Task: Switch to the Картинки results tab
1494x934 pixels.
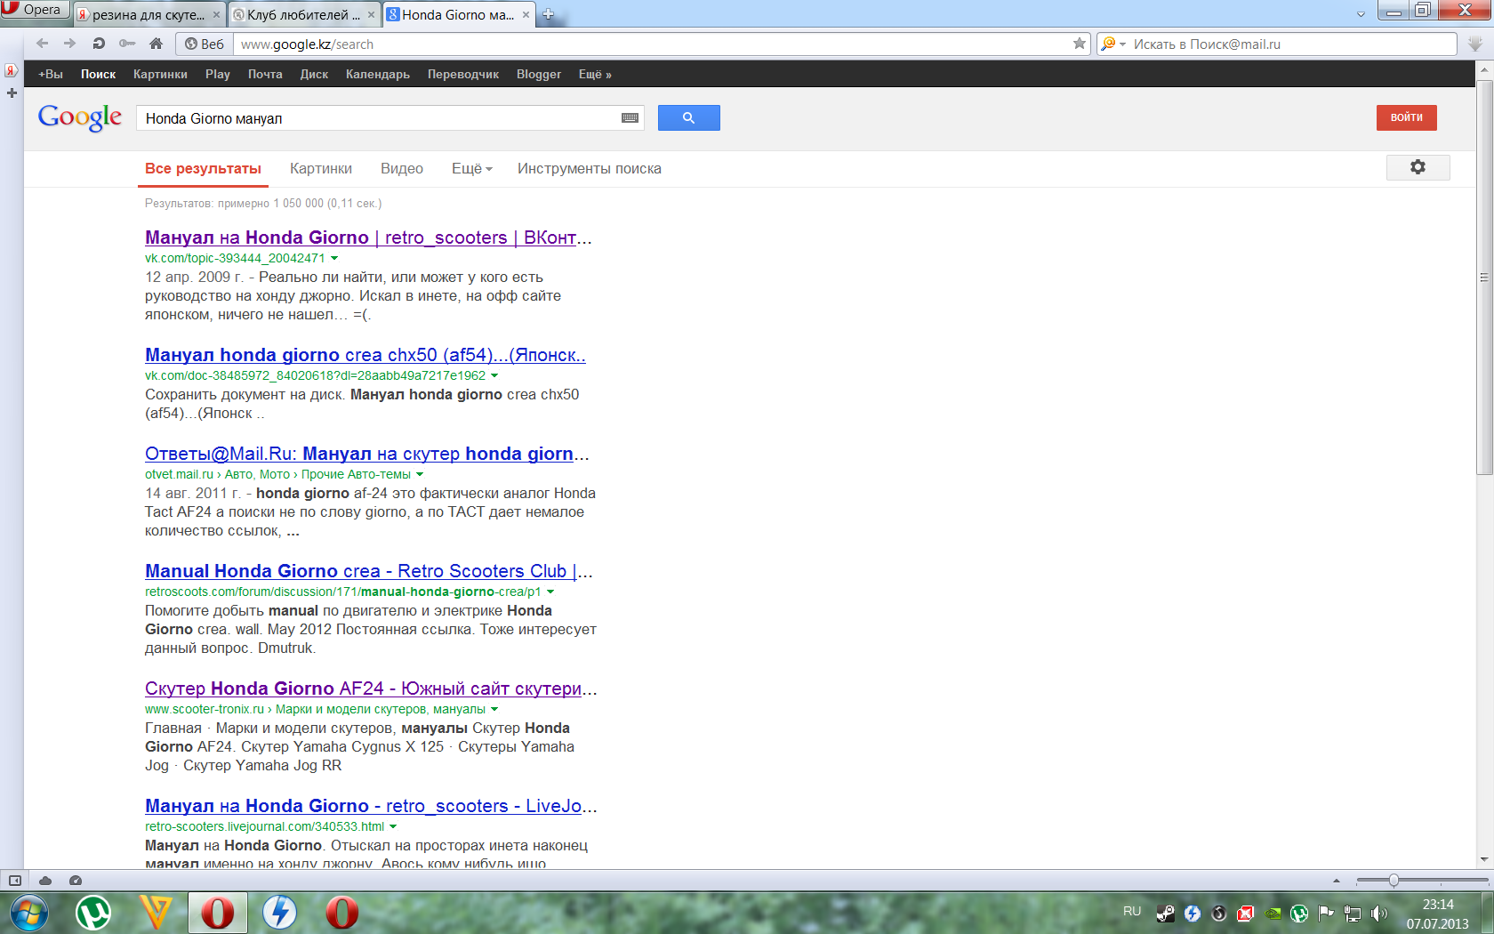Action: coord(320,169)
